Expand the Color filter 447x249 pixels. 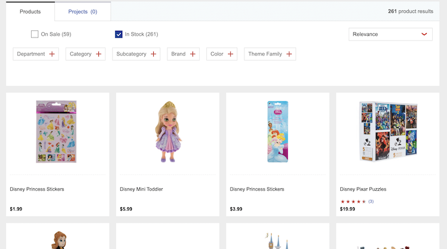tap(222, 54)
